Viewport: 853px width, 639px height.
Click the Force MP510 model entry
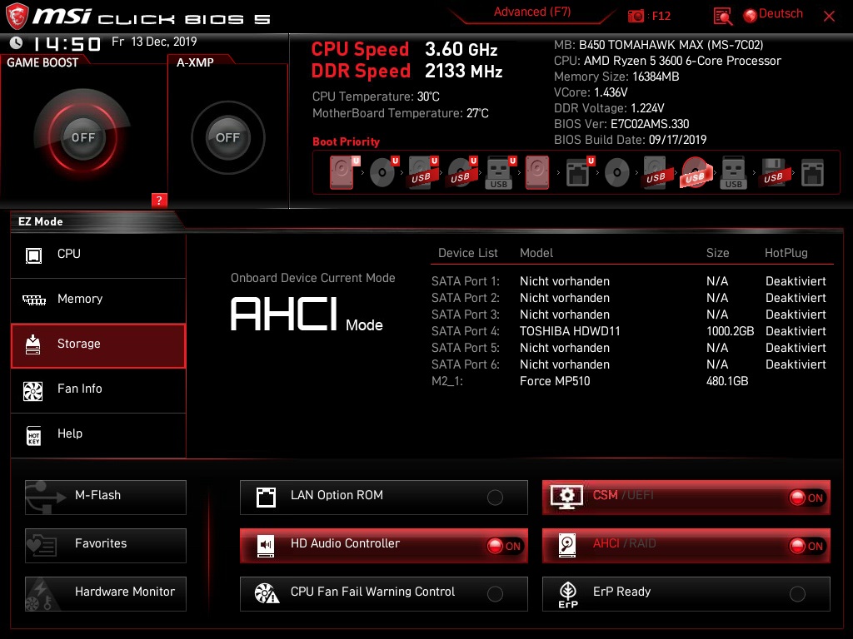coord(555,381)
